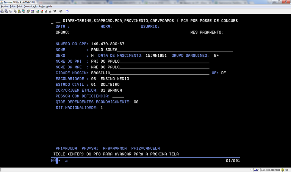Image resolution: width=291 pixels, height=172 pixels.
Task: Click the green macro play toolbar icon
Action: tap(38, 11)
